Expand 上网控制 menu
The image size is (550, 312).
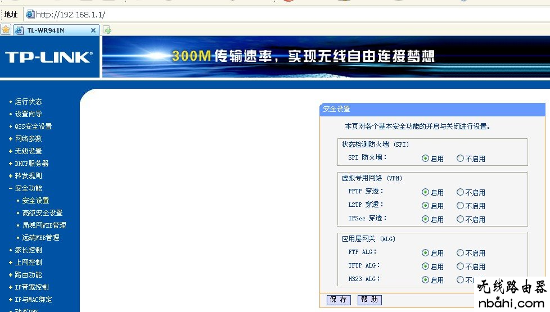click(28, 262)
